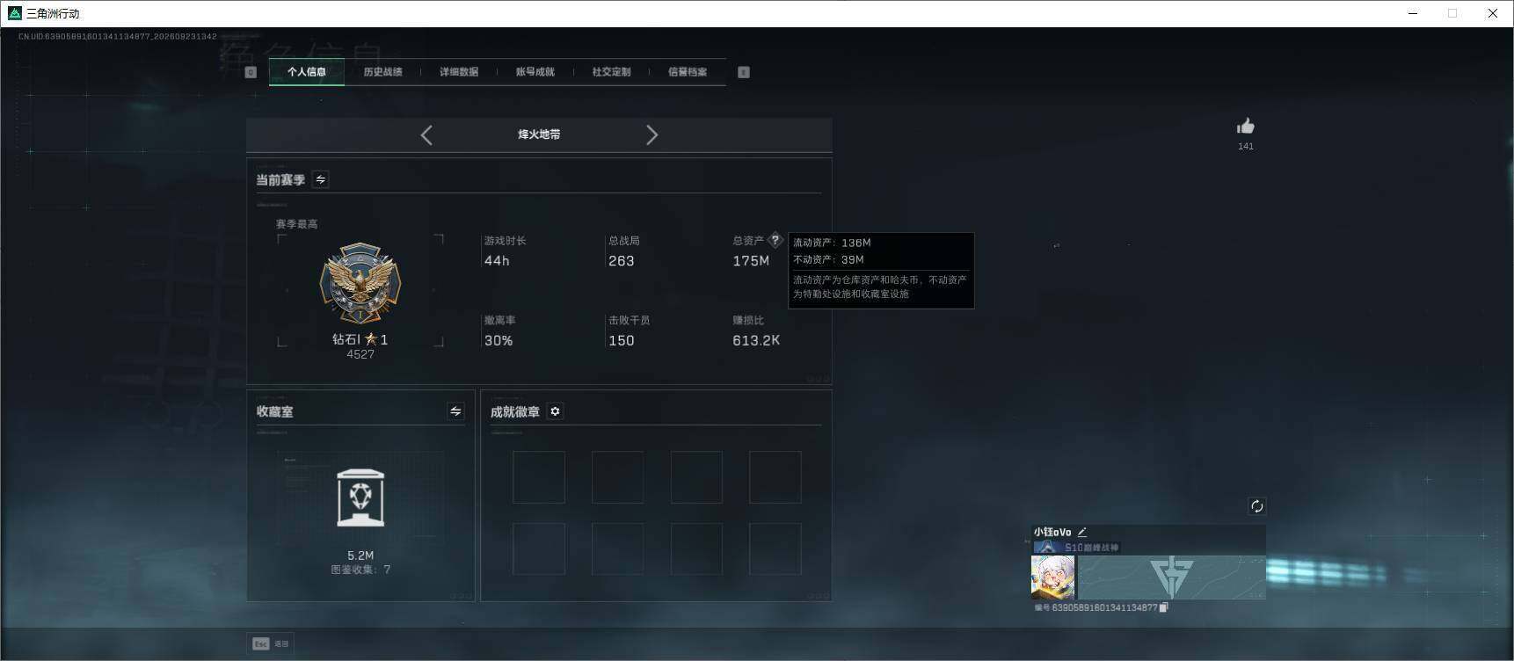Copy the player ID number 6390589160134113​4877
The height and width of the screenshot is (661, 1514).
[x=1164, y=607]
